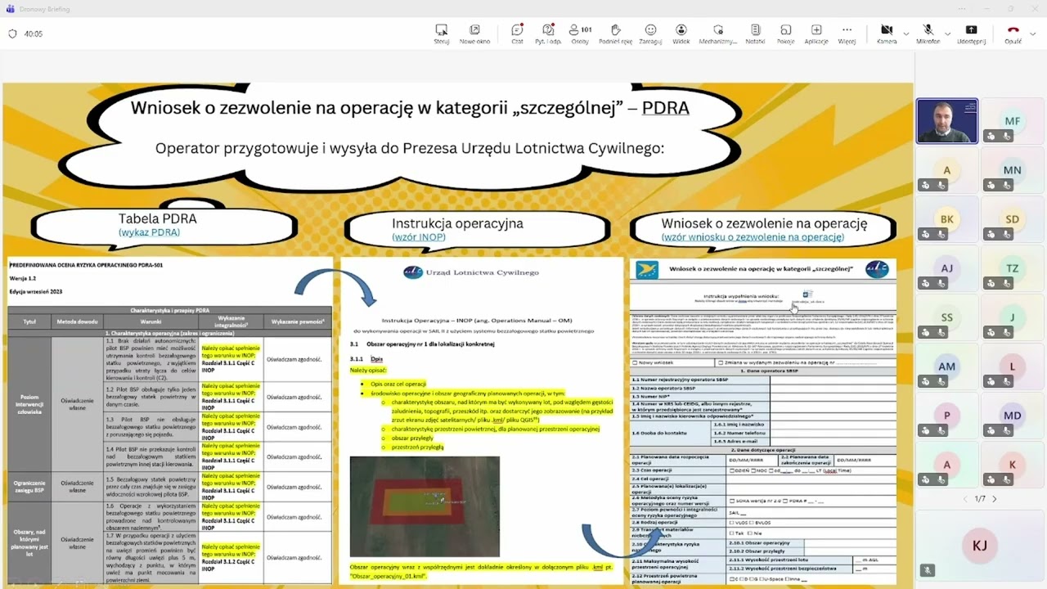Select participant MN tile
Screen dimensions: 1047x589
1012,170
